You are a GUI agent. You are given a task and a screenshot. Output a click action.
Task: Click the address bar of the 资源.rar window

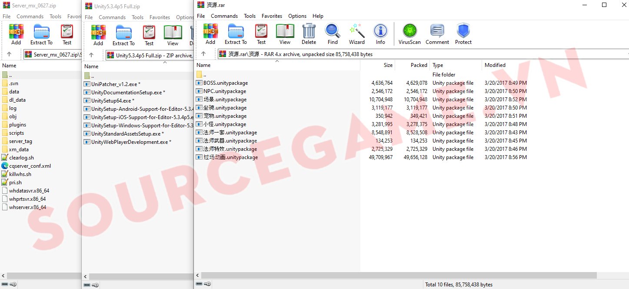point(423,54)
